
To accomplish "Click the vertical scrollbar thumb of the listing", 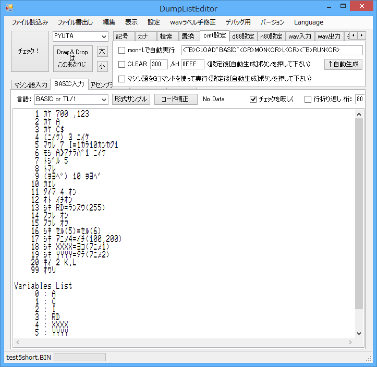I will [x=359, y=213].
